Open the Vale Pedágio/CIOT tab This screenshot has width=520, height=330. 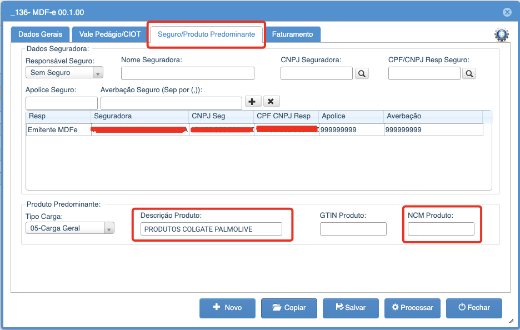coord(110,34)
